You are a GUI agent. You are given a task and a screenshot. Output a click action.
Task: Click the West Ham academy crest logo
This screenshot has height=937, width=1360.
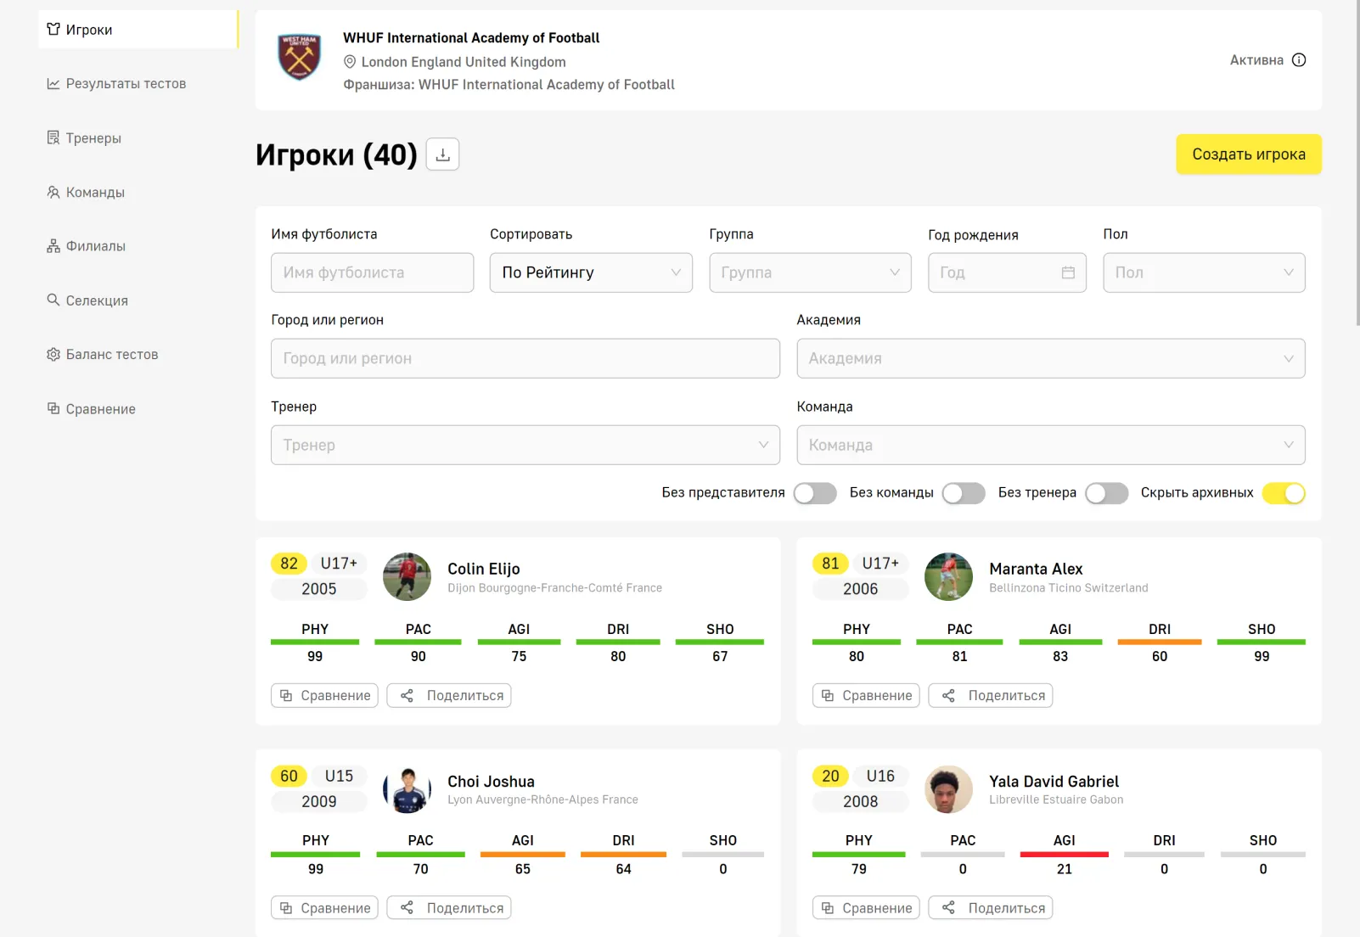[300, 58]
